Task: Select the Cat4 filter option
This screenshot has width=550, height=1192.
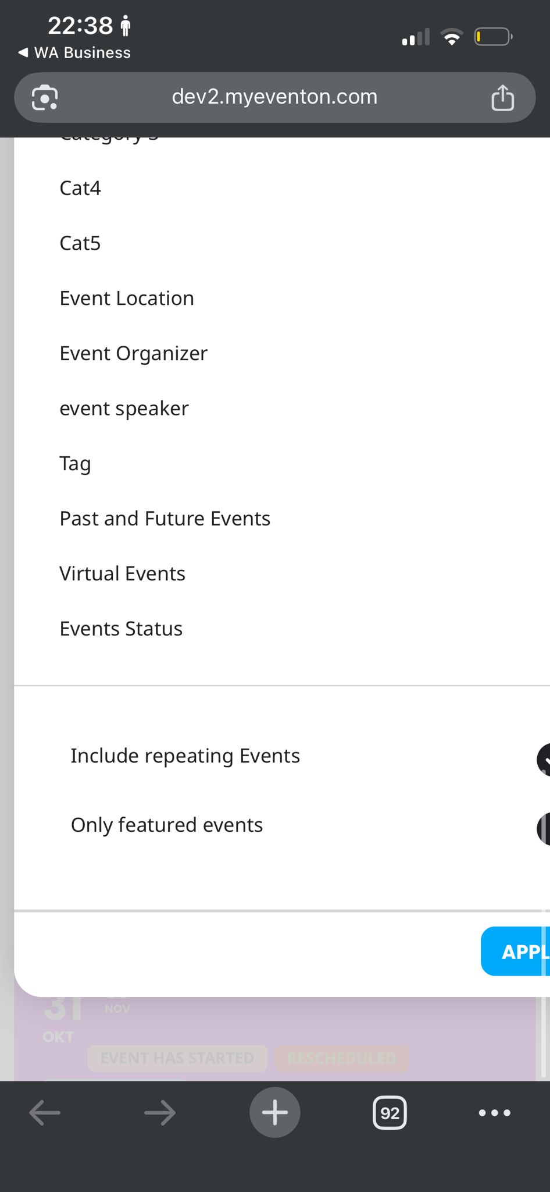Action: click(80, 188)
